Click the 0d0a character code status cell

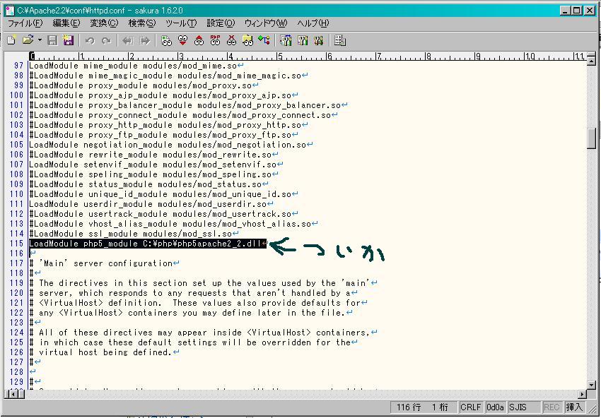[x=496, y=407]
